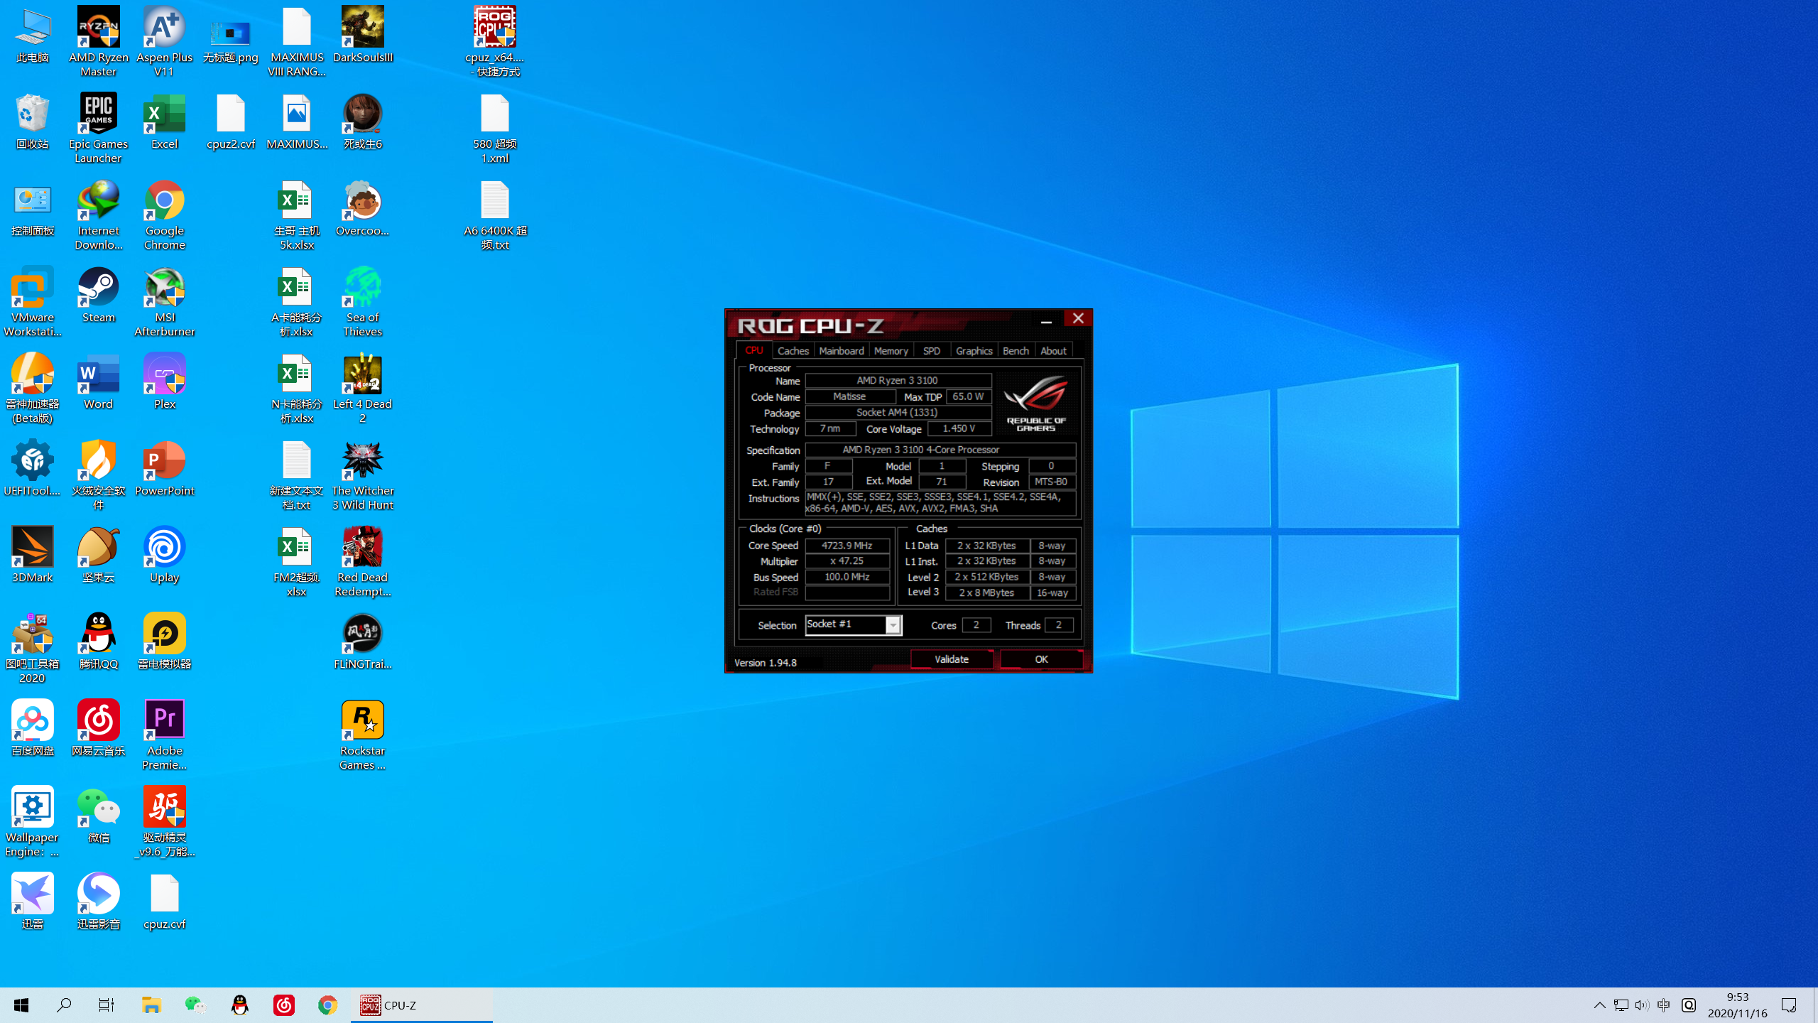This screenshot has height=1023, width=1818.
Task: Close the ROG CPU-Z window
Action: pos(1078,318)
